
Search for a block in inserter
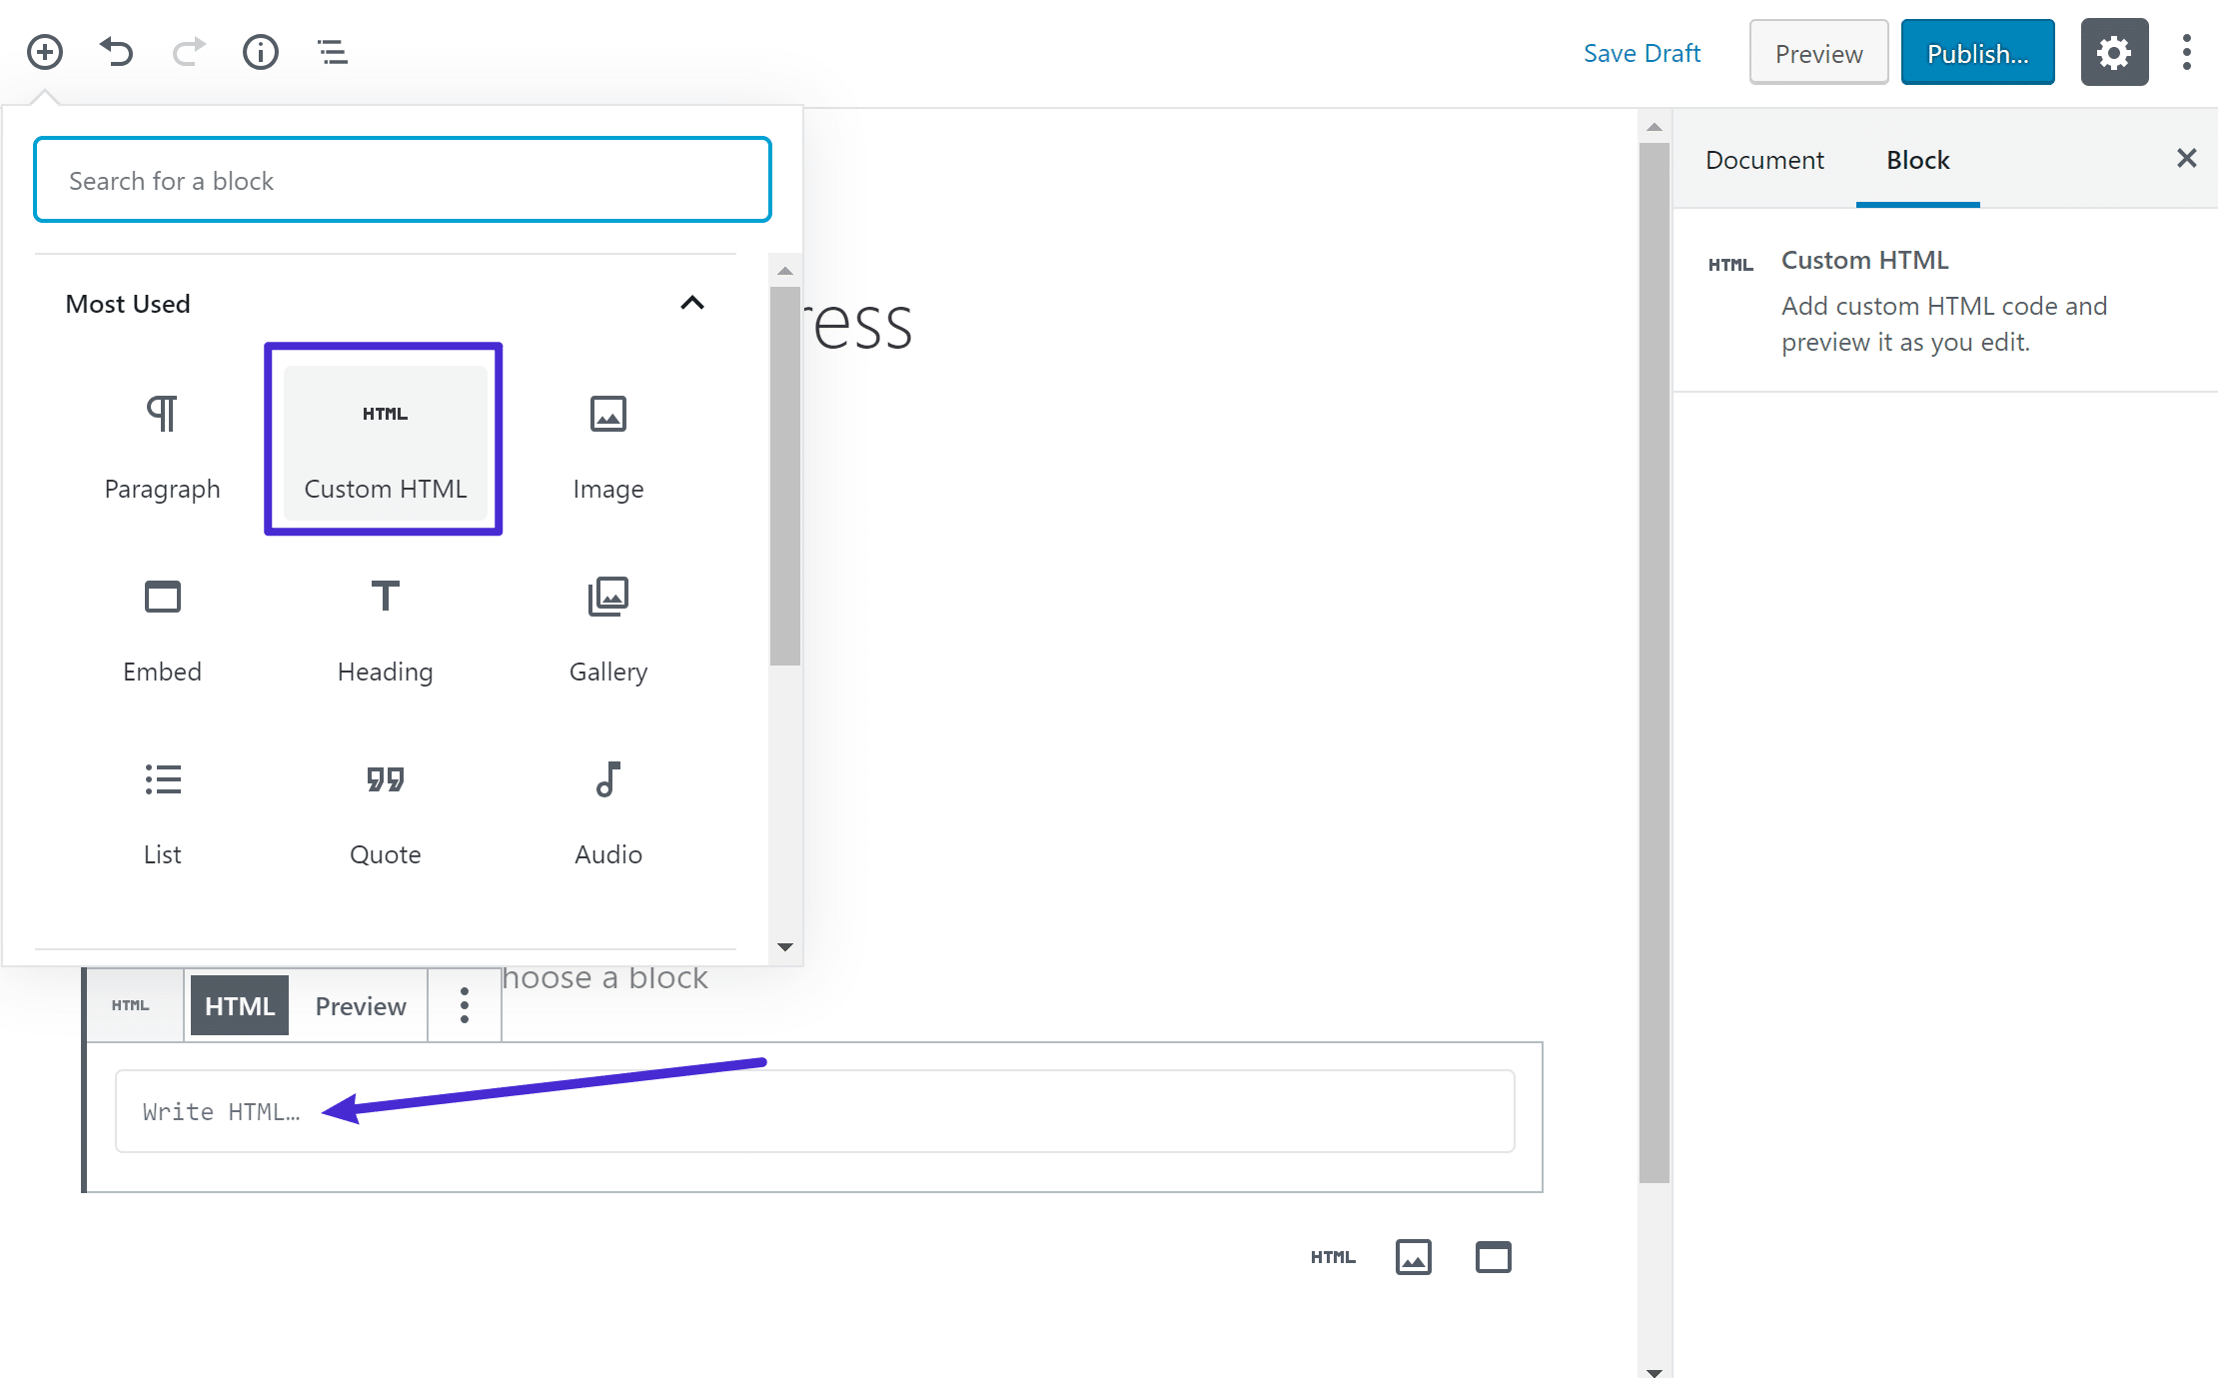402,180
